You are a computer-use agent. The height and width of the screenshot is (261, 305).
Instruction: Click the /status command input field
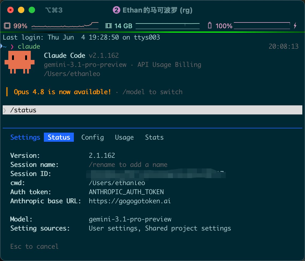click(152, 110)
